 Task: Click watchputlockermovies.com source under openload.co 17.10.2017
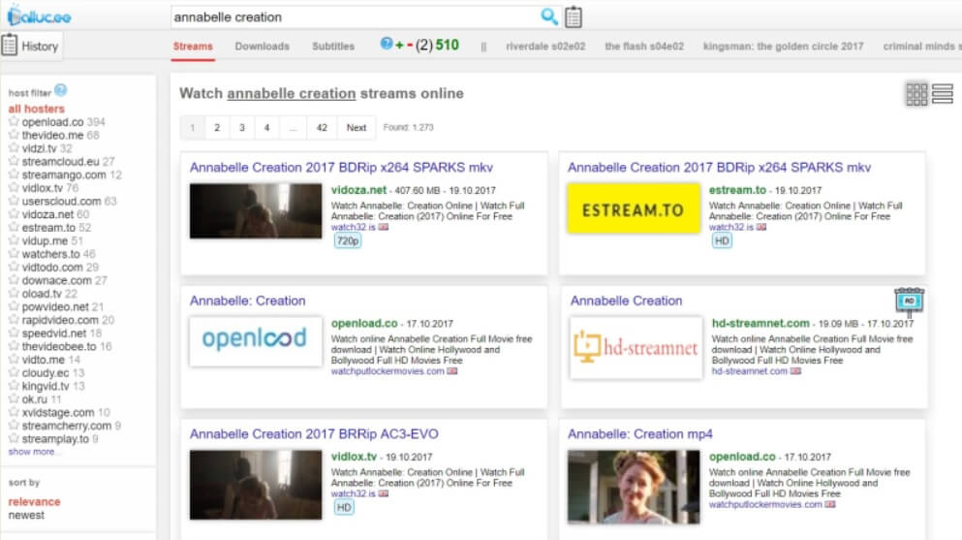[x=388, y=371]
